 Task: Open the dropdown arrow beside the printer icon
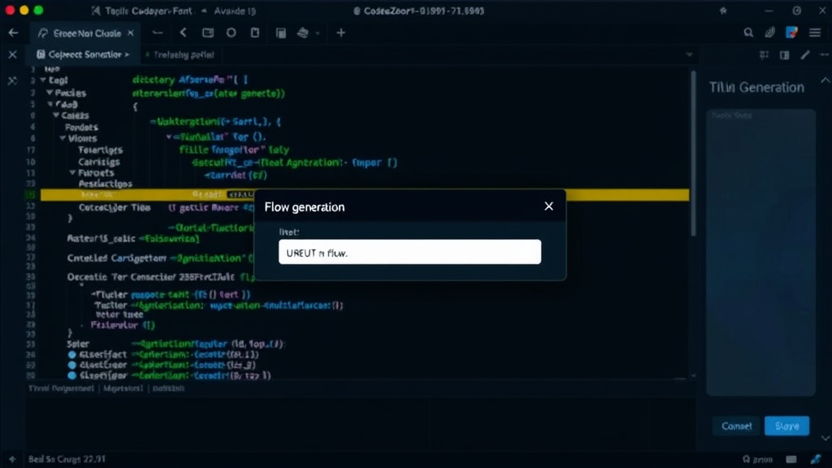318,33
